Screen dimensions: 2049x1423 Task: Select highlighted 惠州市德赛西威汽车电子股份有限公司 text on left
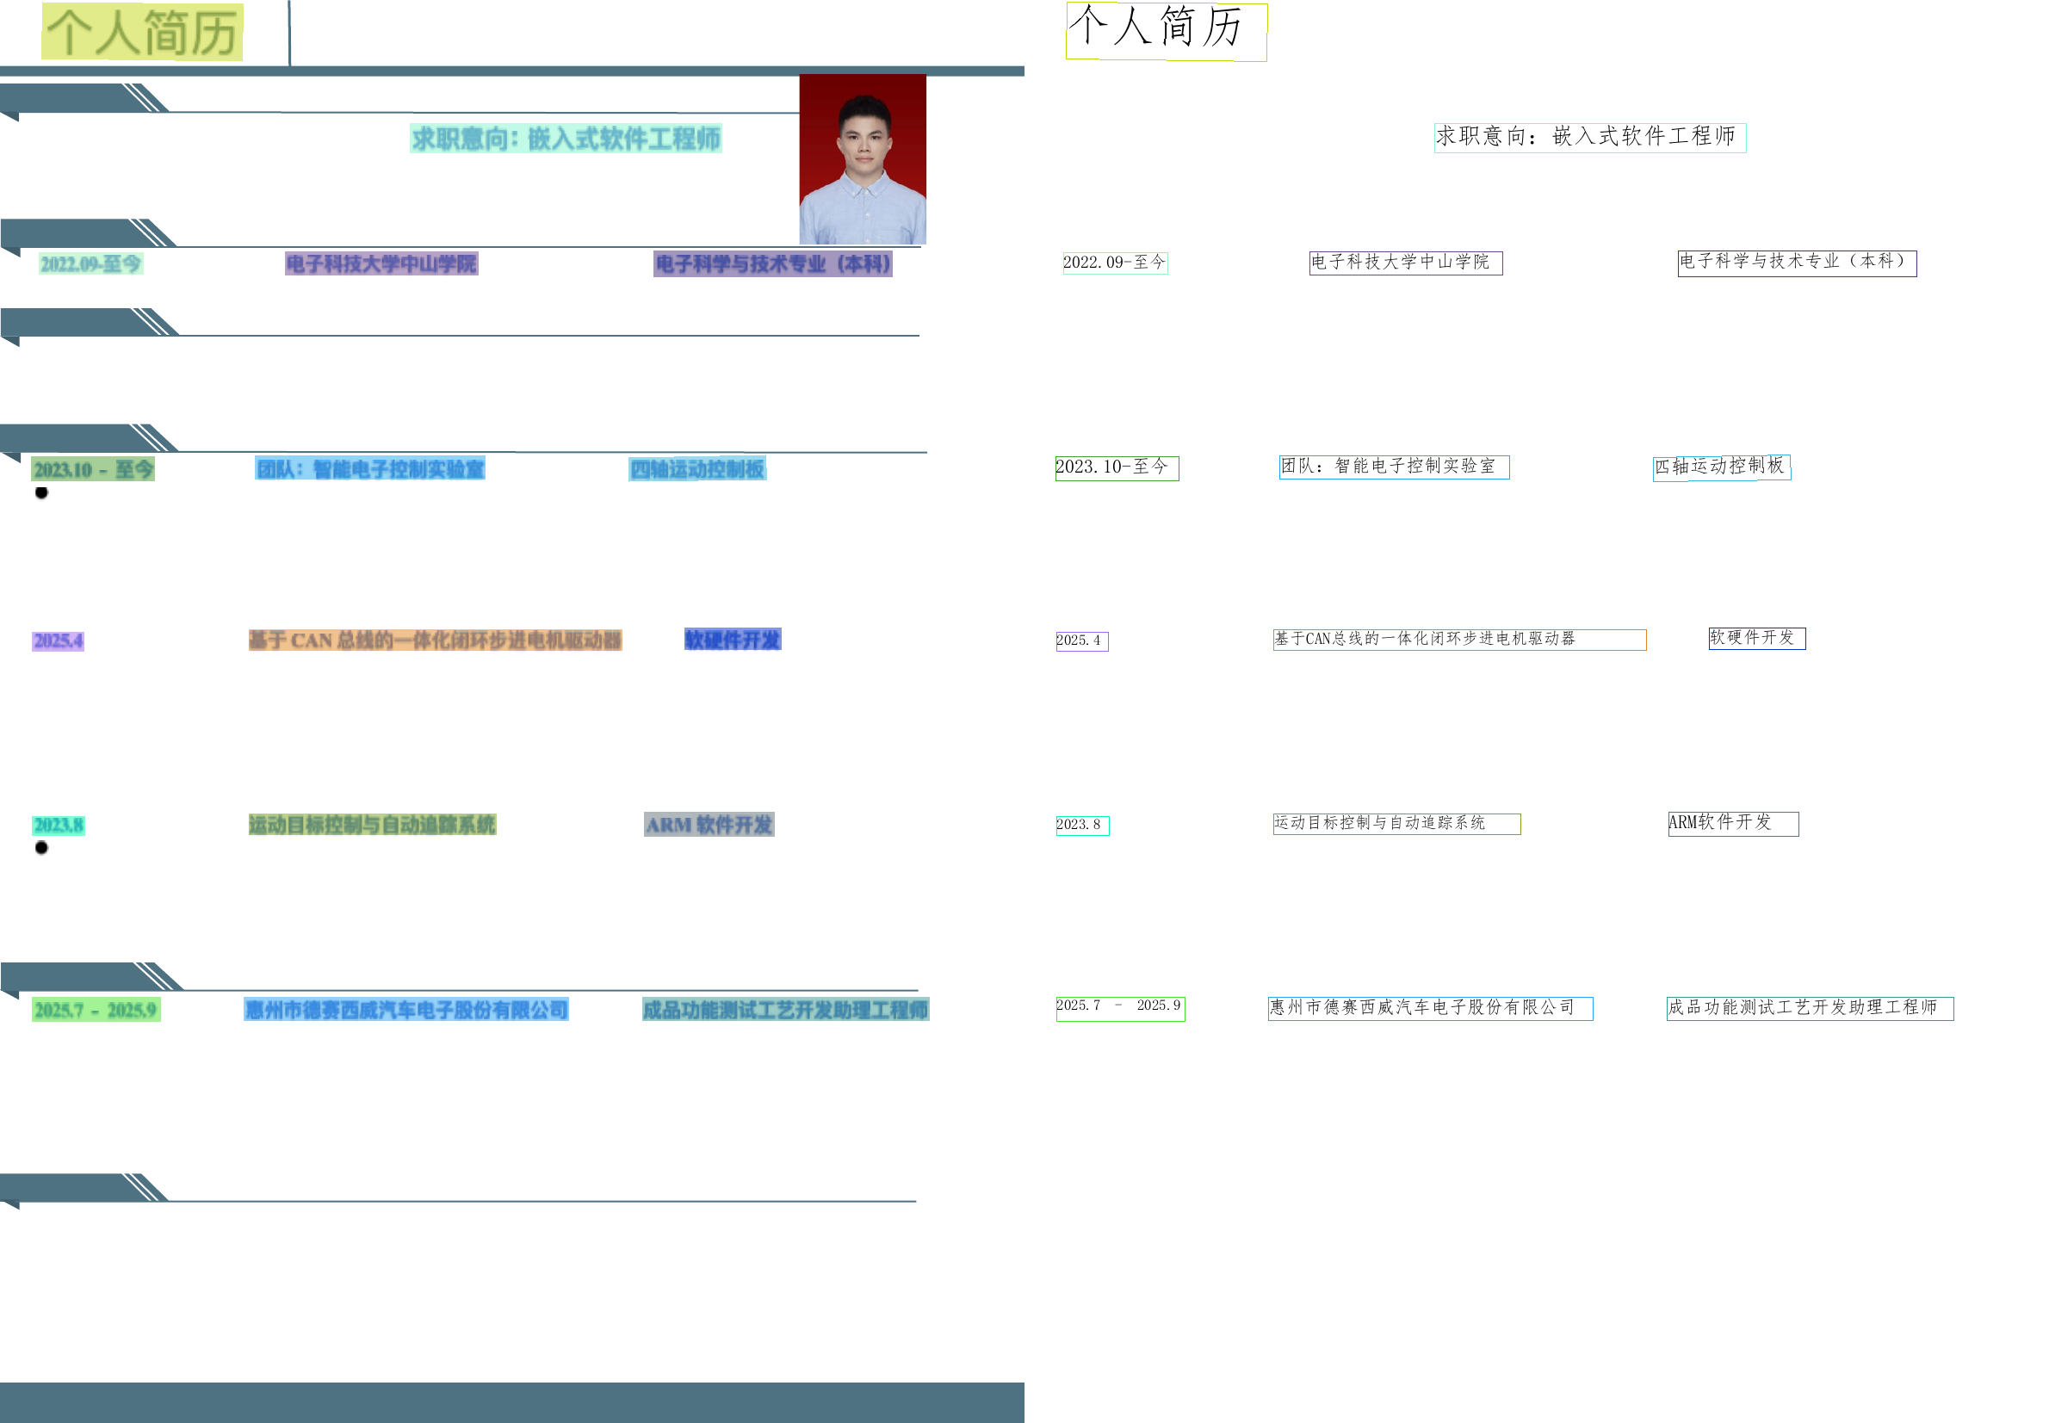405,1009
